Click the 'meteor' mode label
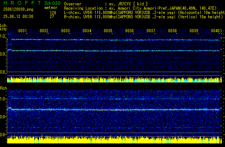The image size is (225, 147). (x=51, y=8)
